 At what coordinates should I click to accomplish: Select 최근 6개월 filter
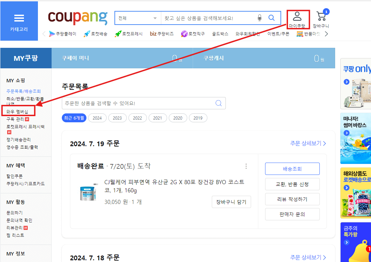(x=74, y=118)
